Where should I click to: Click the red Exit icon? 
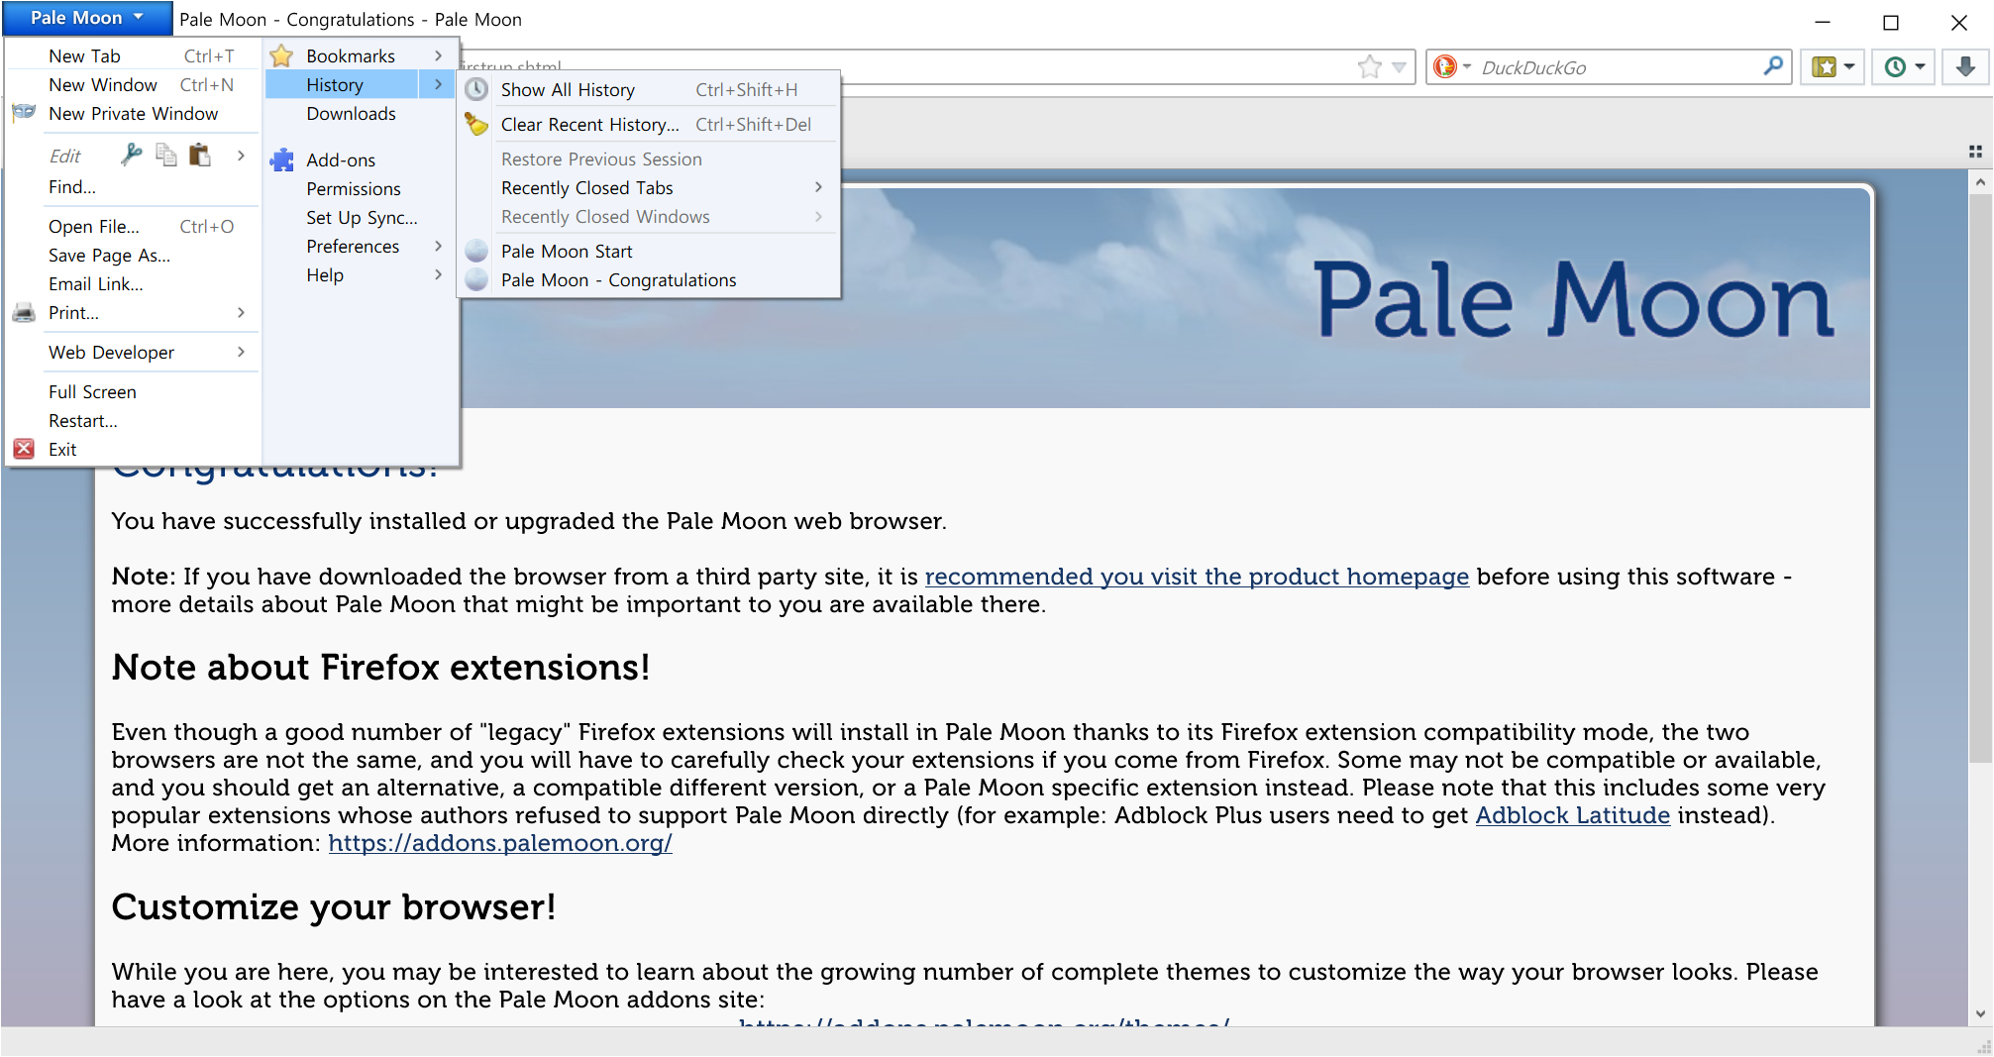(24, 450)
